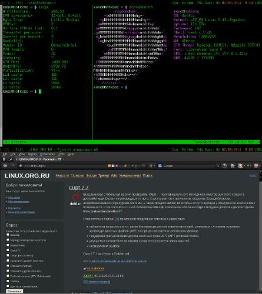Image resolution: width=262 pixels, height=294 pixels.
Task: Click the browser forward arrow
Action: [13, 166]
